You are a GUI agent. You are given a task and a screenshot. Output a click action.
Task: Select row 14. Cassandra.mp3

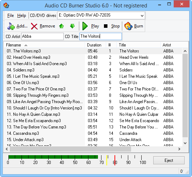coord(93,133)
